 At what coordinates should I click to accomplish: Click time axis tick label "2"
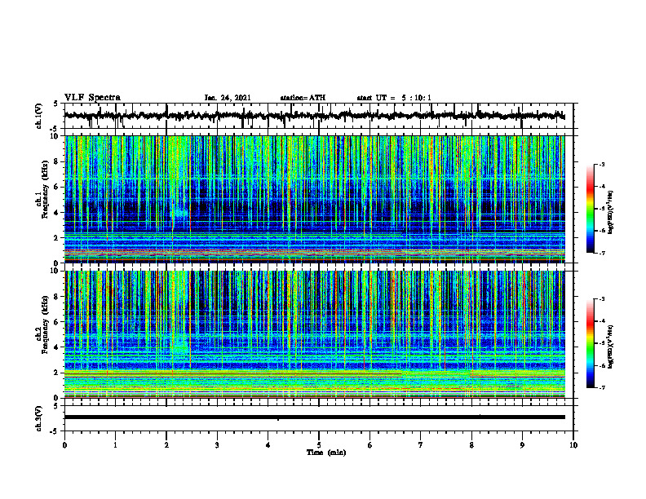tap(166, 445)
